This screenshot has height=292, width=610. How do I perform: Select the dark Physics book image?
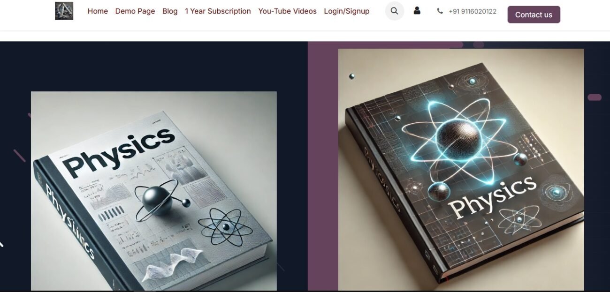pyautogui.click(x=461, y=169)
